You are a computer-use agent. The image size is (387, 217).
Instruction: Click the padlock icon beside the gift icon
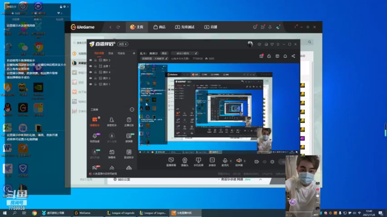[x=269, y=56]
